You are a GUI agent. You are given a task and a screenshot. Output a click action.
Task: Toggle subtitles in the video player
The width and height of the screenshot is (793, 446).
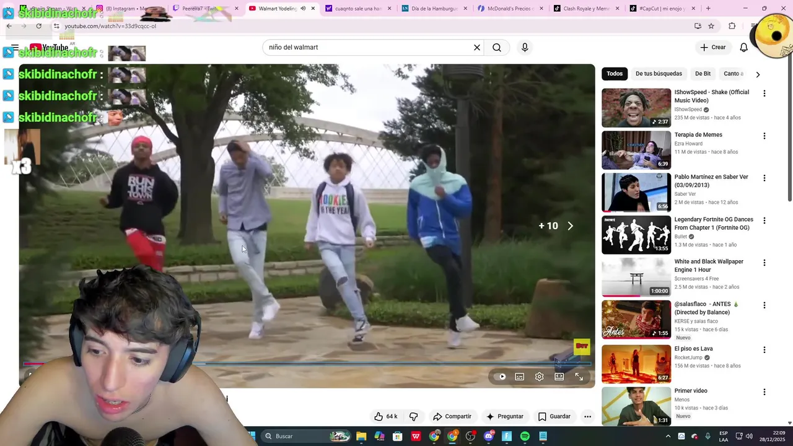click(520, 377)
